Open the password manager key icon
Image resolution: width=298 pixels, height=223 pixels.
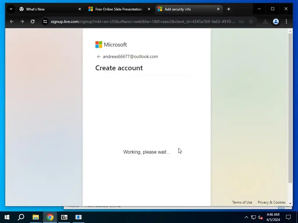pyautogui.click(x=241, y=21)
